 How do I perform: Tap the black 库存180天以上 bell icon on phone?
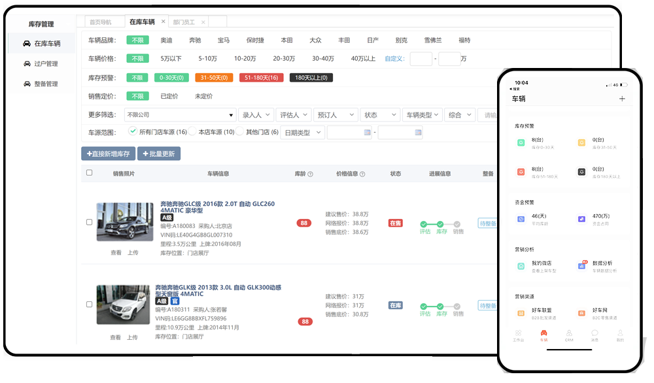coord(581,172)
